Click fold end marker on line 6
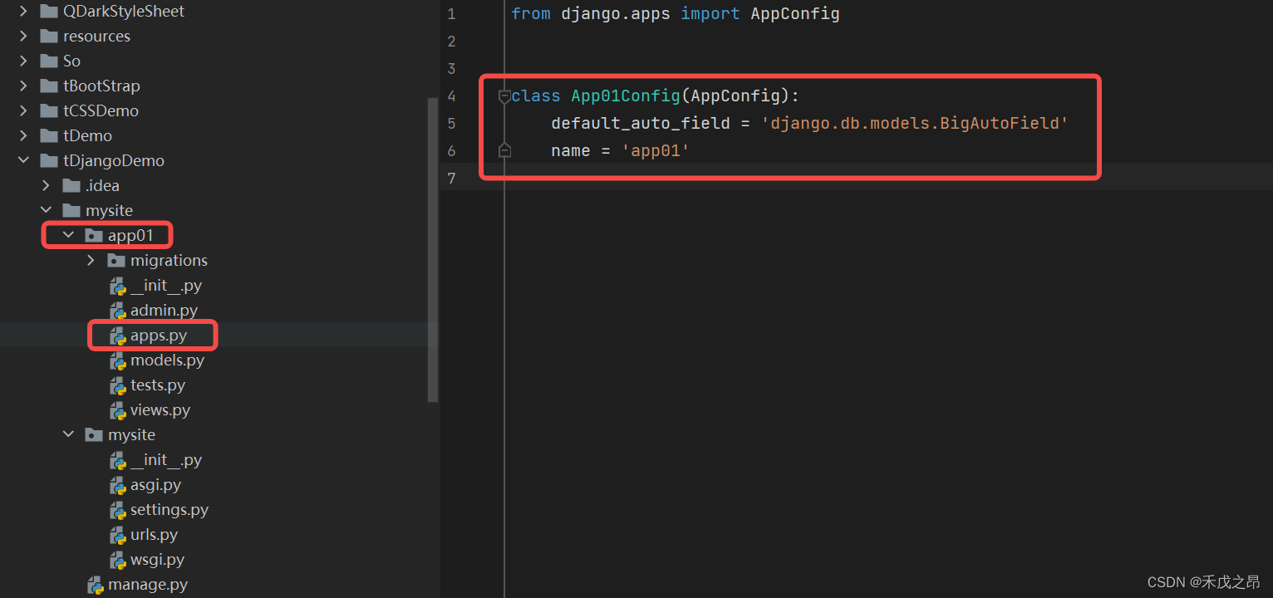The height and width of the screenshot is (598, 1273). 504,150
